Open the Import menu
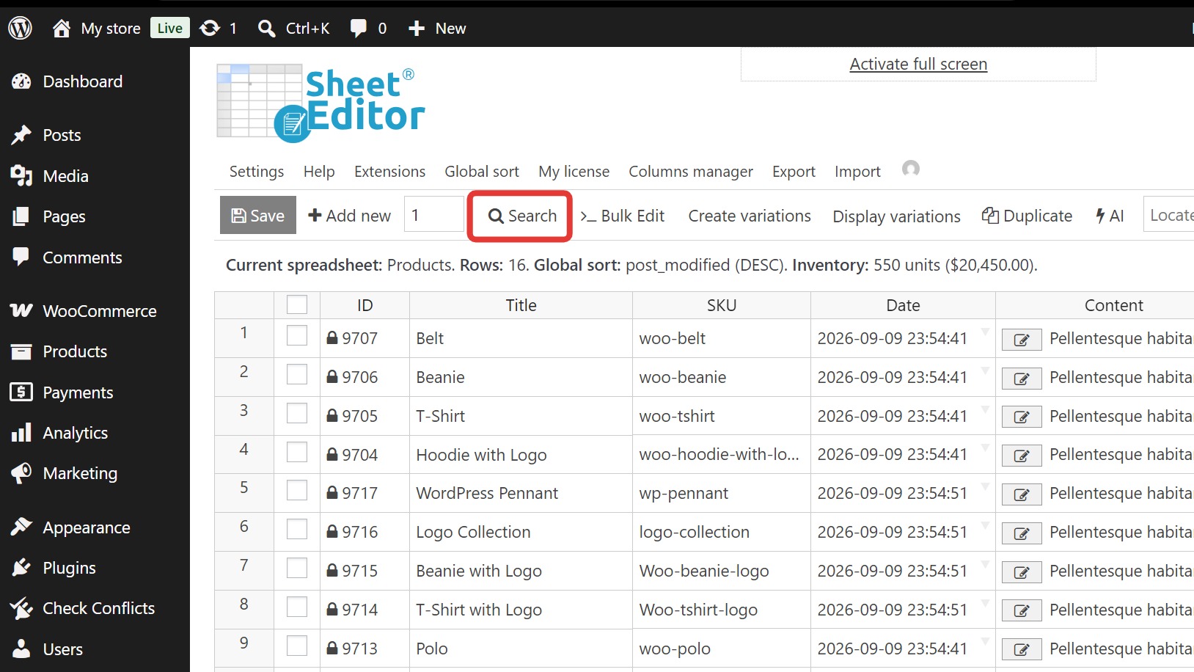 [x=857, y=172]
